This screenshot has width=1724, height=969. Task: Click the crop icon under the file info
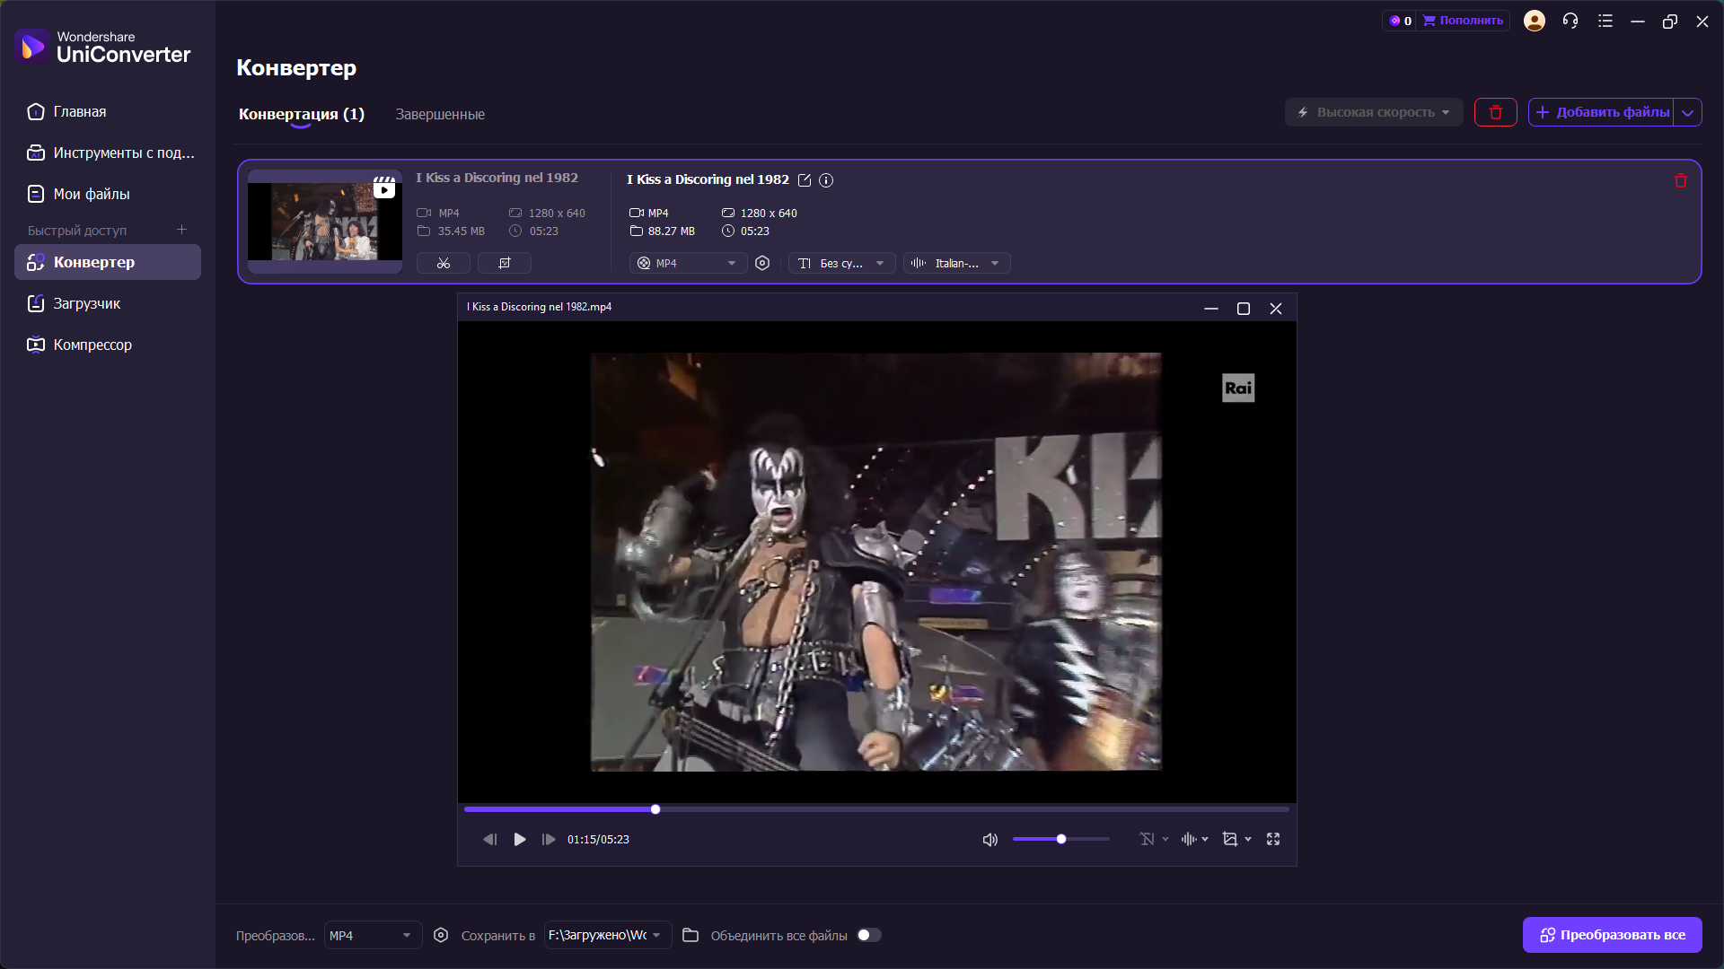[x=504, y=263]
